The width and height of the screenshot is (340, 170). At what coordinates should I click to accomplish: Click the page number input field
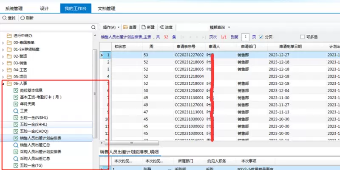(x=245, y=37)
